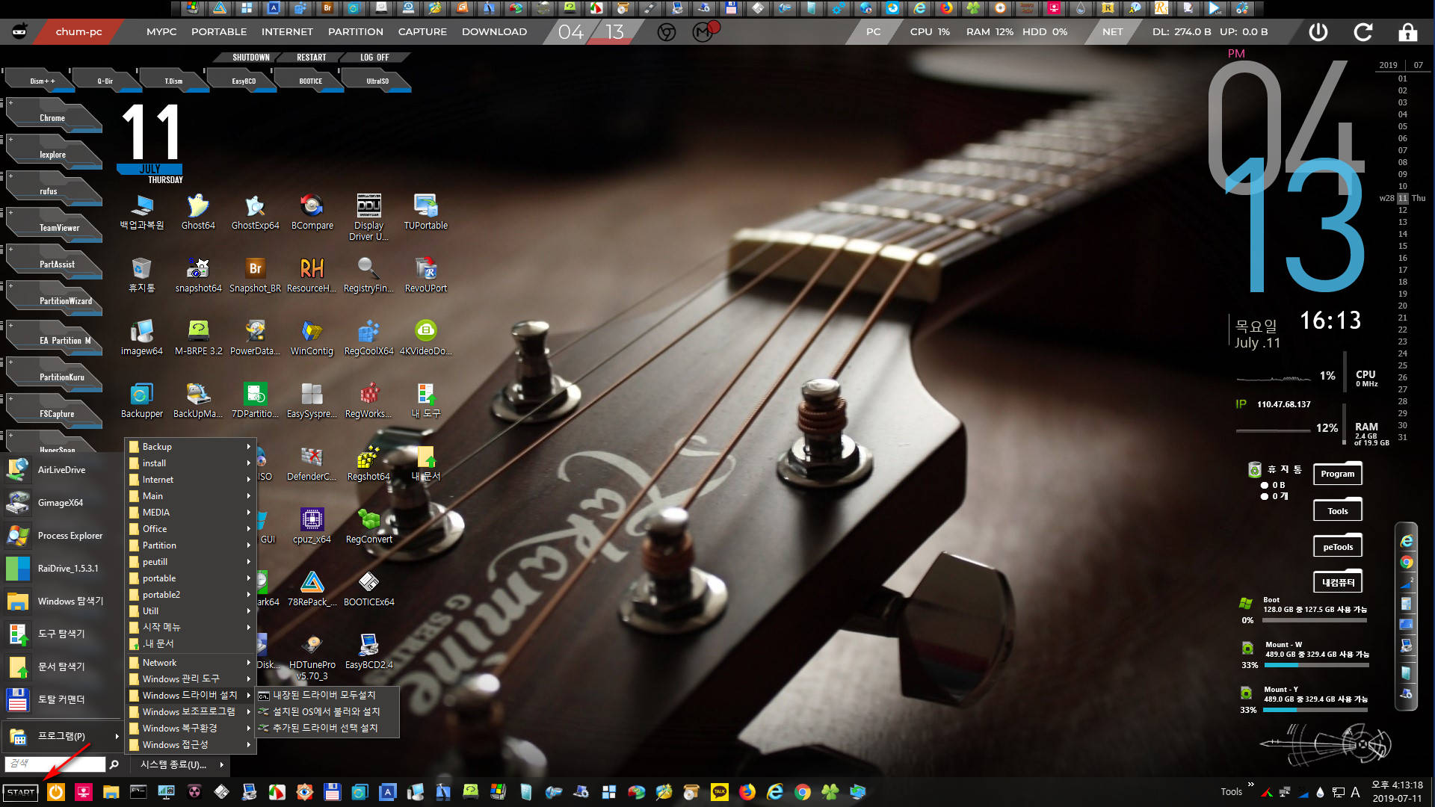Image resolution: width=1435 pixels, height=807 pixels.
Task: Open snapshot64 desktop icon
Action: (198, 275)
